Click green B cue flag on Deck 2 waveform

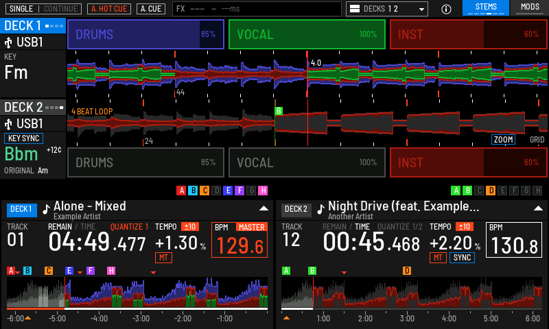pyautogui.click(x=279, y=111)
